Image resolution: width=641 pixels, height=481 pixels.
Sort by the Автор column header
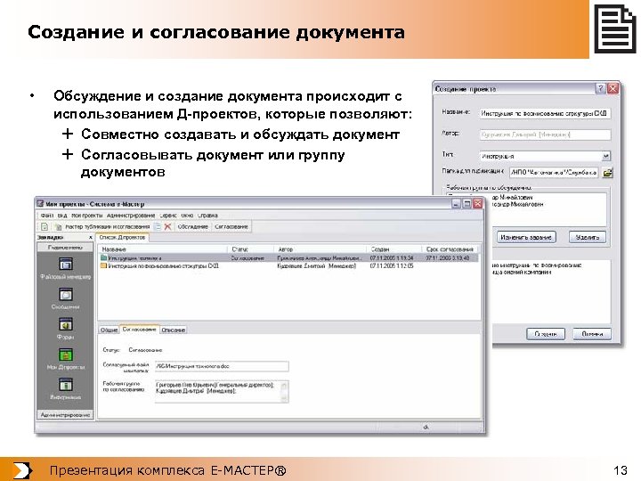(x=320, y=249)
